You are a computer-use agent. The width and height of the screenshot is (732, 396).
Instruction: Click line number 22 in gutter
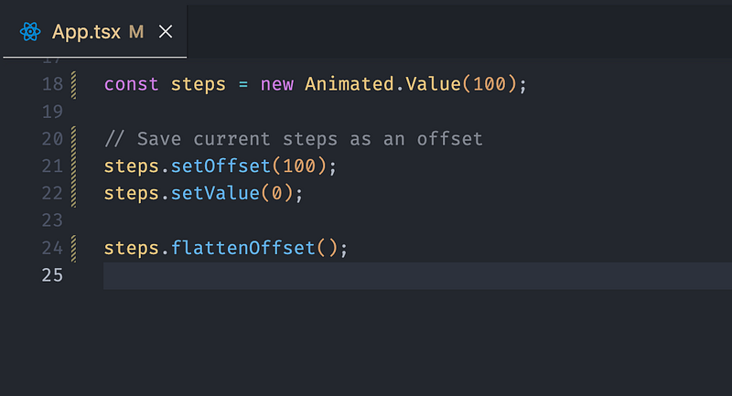(x=52, y=194)
